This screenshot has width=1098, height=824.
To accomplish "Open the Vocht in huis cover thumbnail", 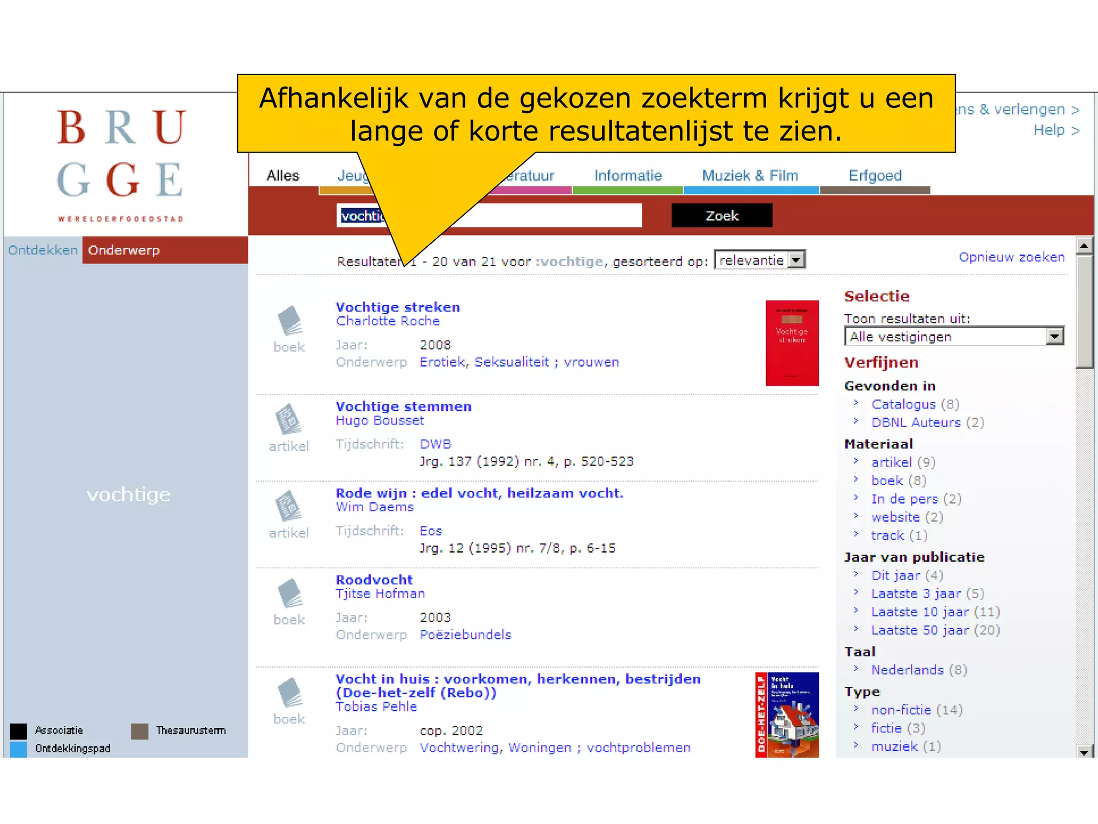I will point(787,715).
